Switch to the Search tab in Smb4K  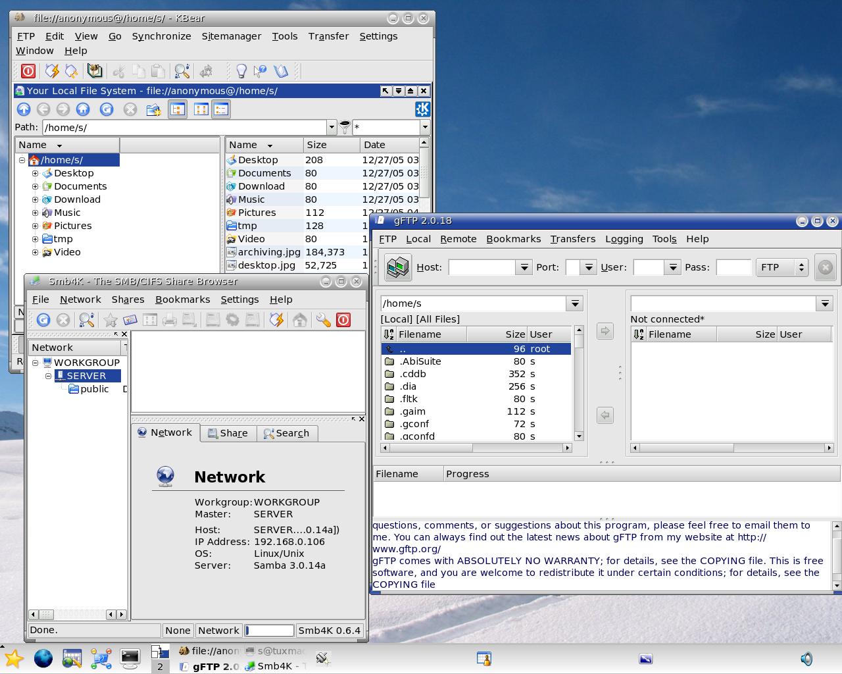[286, 433]
